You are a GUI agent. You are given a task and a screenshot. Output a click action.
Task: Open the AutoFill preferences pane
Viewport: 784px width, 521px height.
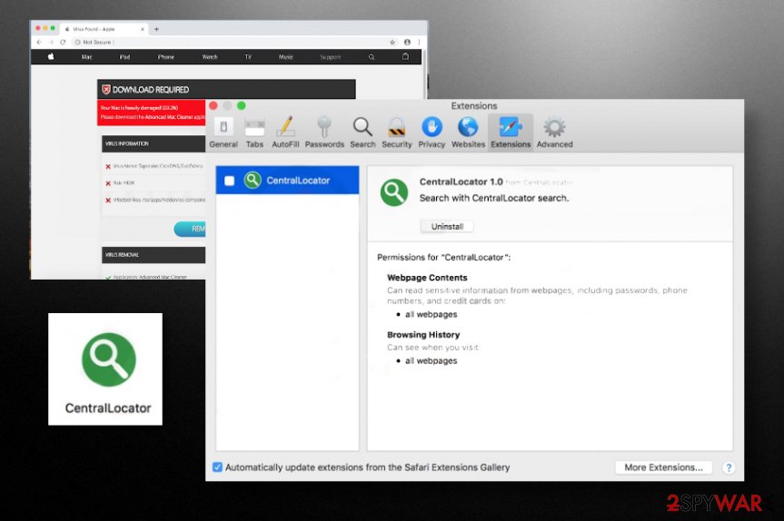[285, 132]
